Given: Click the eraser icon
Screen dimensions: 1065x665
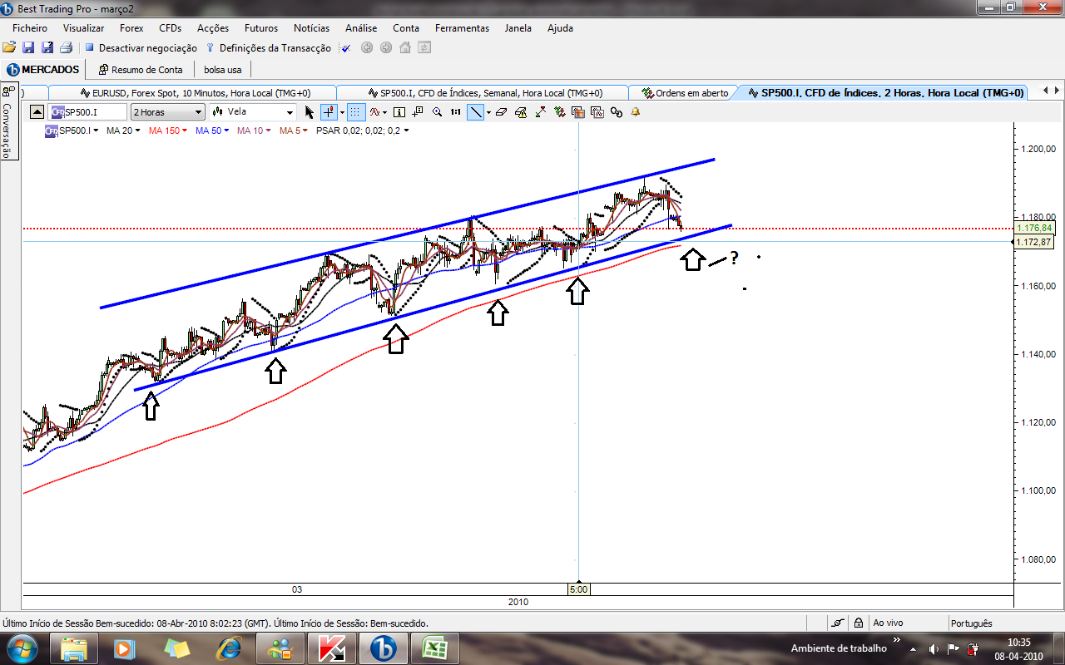Looking at the screenshot, I should click(501, 112).
